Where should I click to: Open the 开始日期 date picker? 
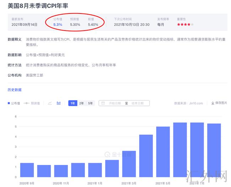click(115, 103)
